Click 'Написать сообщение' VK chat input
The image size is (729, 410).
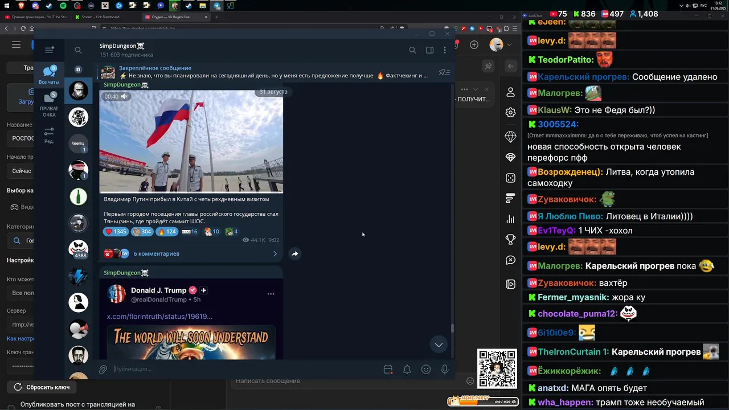[347, 381]
